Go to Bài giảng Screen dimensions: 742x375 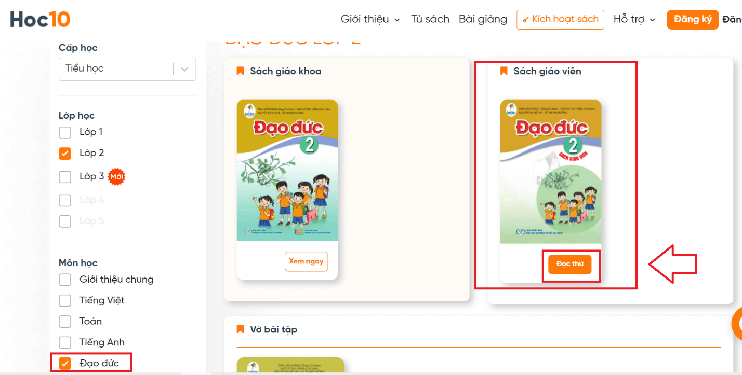[483, 19]
